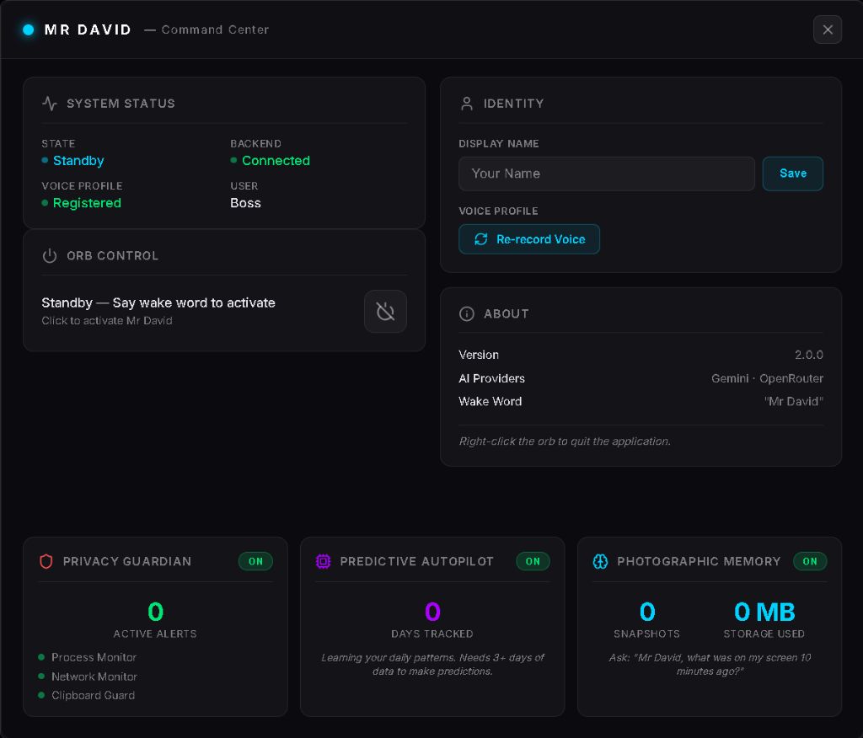Click the Days Tracked count

(x=432, y=612)
